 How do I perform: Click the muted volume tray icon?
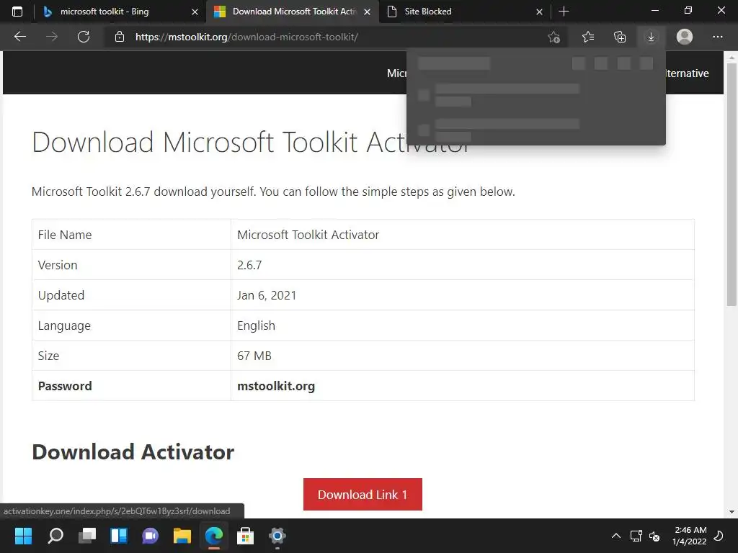coord(654,536)
